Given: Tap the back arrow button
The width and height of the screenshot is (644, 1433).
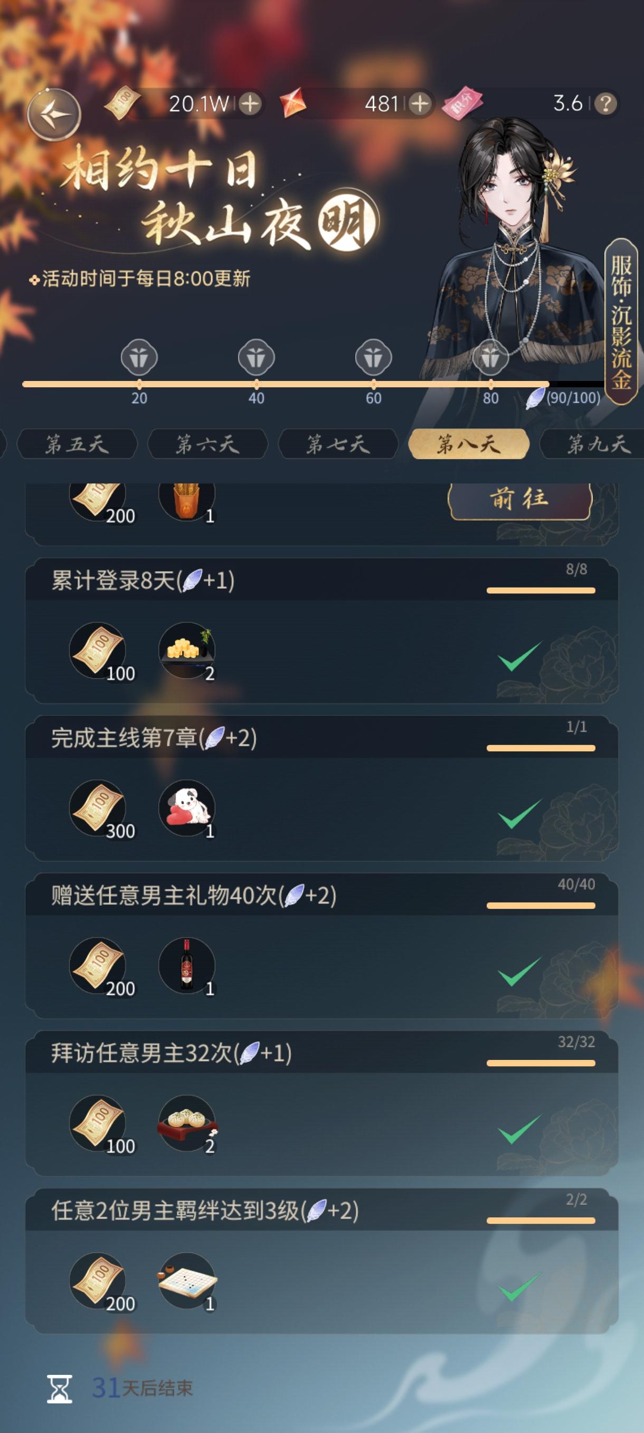Looking at the screenshot, I should (x=54, y=114).
